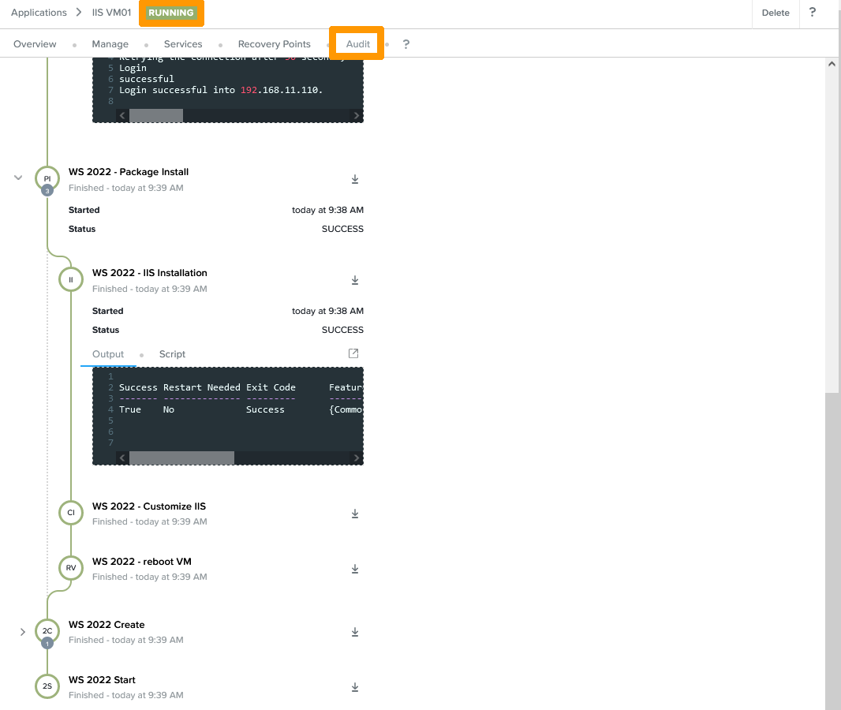This screenshot has height=710, width=841.
Task: Select the CI Customize IIS step node
Action: tap(71, 513)
